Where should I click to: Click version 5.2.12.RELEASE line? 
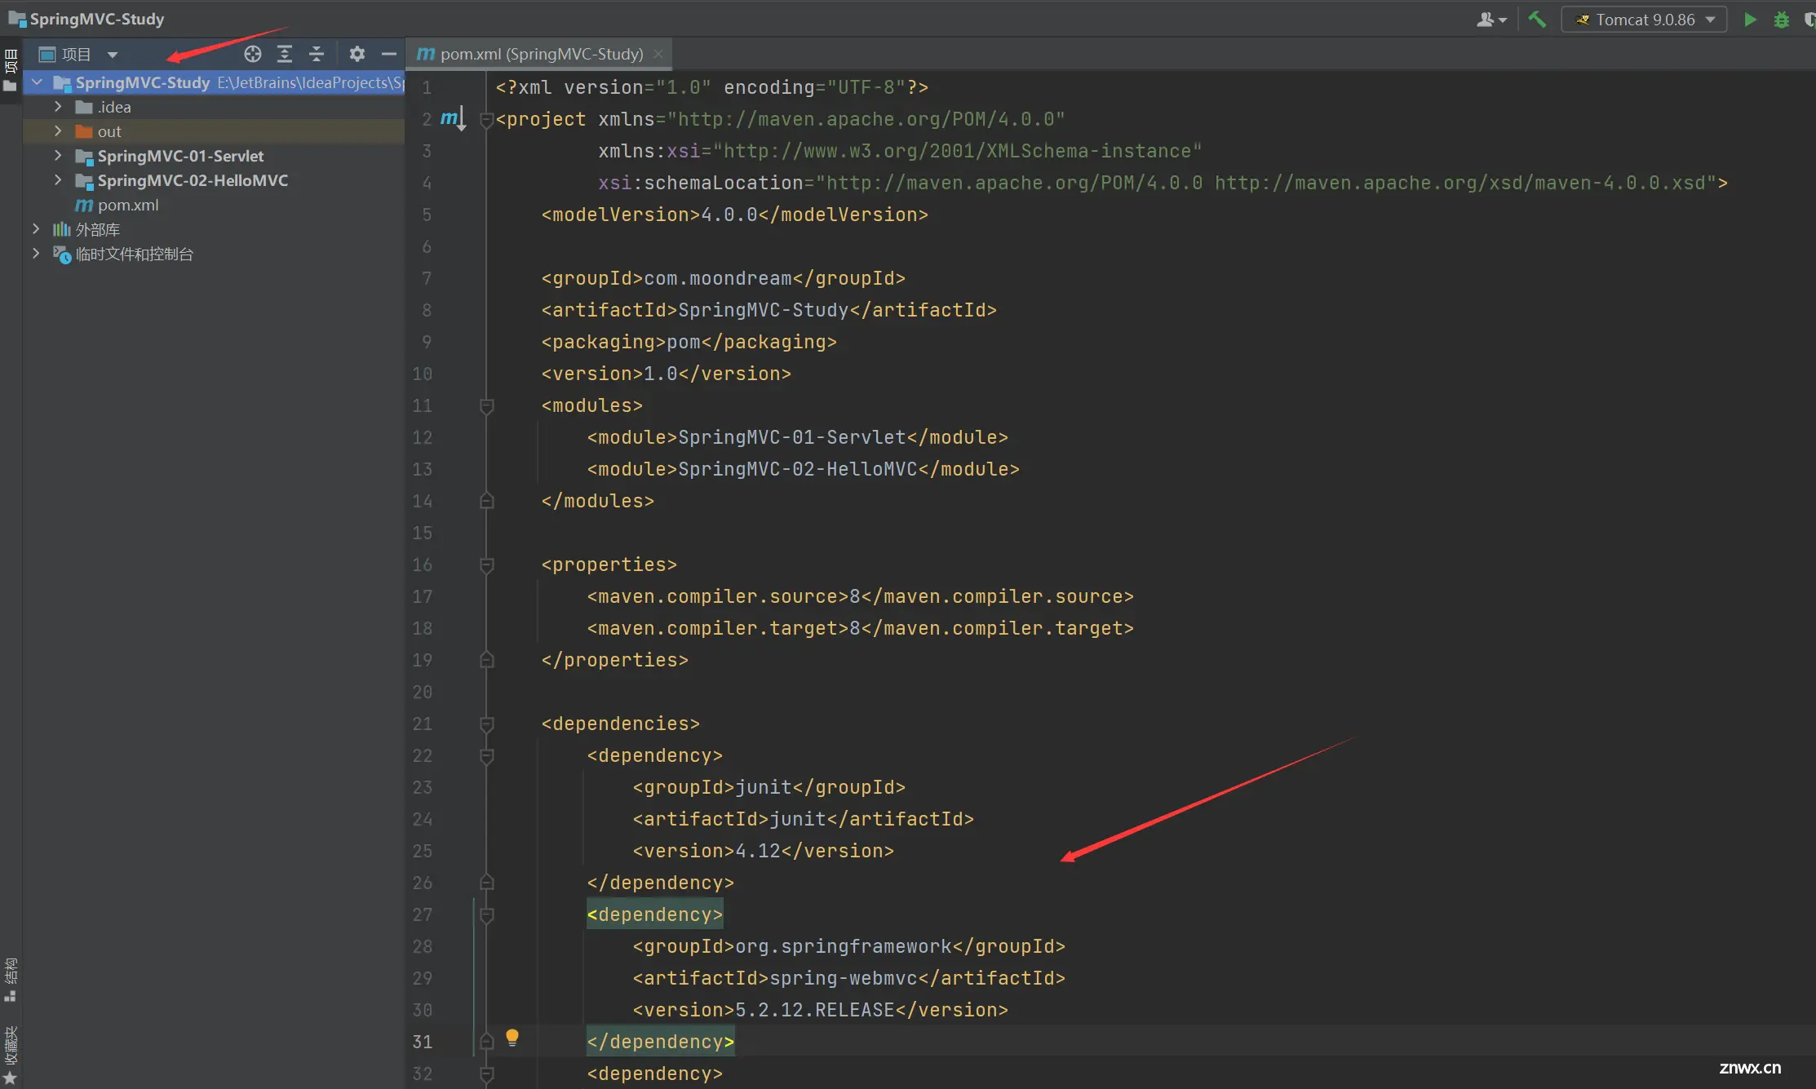820,1010
